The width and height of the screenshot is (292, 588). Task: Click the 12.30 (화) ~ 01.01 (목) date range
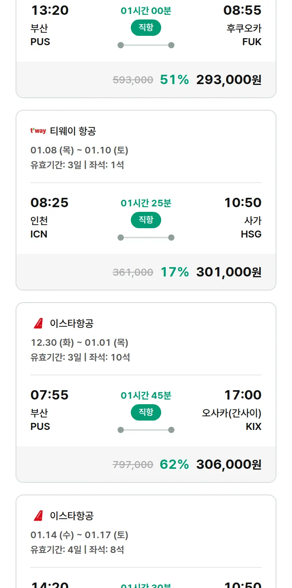click(x=79, y=343)
